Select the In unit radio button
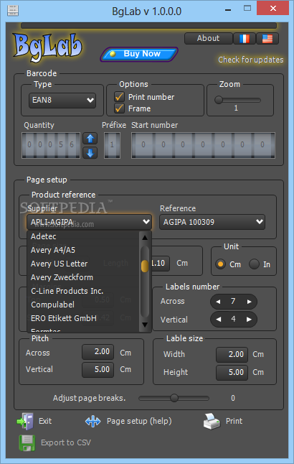294x464 pixels. (x=254, y=264)
